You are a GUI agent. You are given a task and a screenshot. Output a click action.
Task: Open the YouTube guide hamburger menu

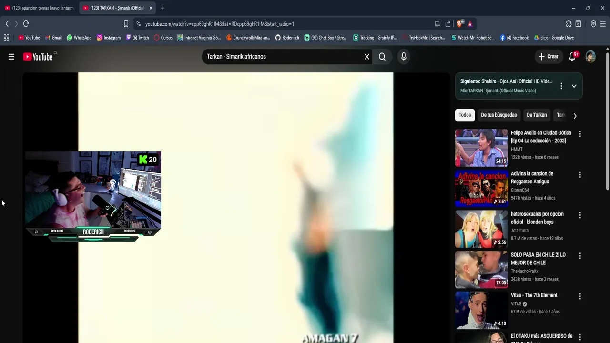click(11, 57)
